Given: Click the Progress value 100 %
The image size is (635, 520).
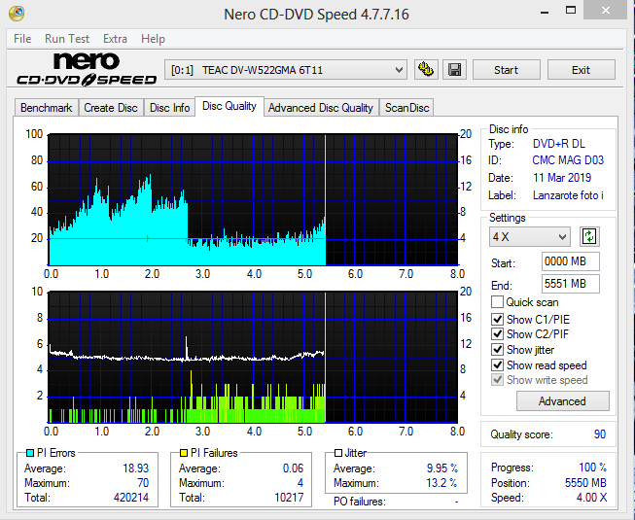Looking at the screenshot, I should tap(593, 468).
